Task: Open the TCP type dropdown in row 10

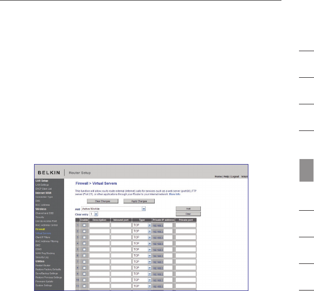Action: pyautogui.click(x=142, y=280)
